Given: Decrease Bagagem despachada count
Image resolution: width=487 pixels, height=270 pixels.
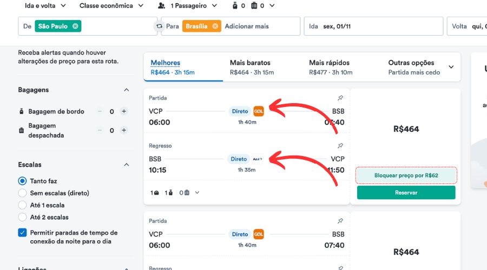Looking at the screenshot, I should click(100, 130).
